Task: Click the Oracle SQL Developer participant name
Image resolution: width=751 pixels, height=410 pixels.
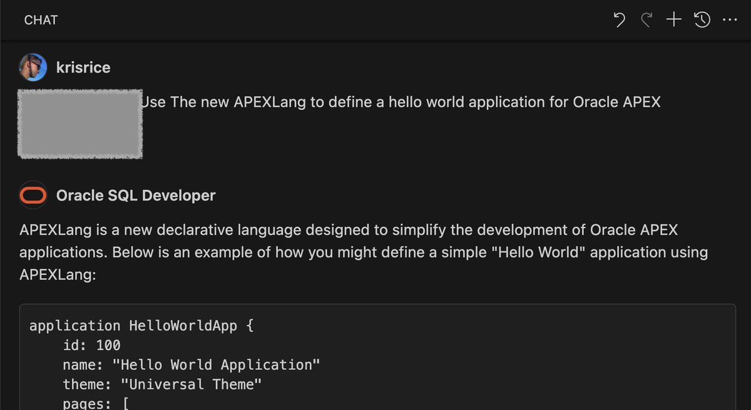Action: [x=136, y=196]
